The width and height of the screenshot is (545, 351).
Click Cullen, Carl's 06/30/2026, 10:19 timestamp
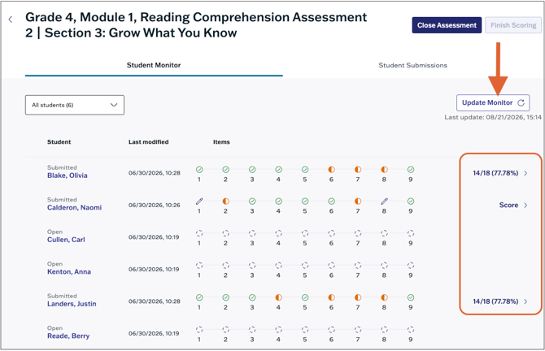pyautogui.click(x=154, y=237)
